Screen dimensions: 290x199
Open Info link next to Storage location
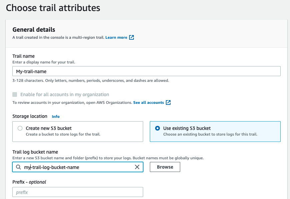pyautogui.click(x=56, y=117)
